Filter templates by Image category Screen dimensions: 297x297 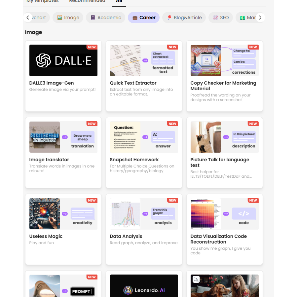tap(68, 18)
